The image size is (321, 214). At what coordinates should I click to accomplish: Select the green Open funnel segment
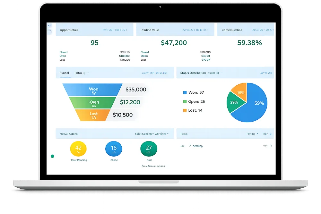(92, 103)
